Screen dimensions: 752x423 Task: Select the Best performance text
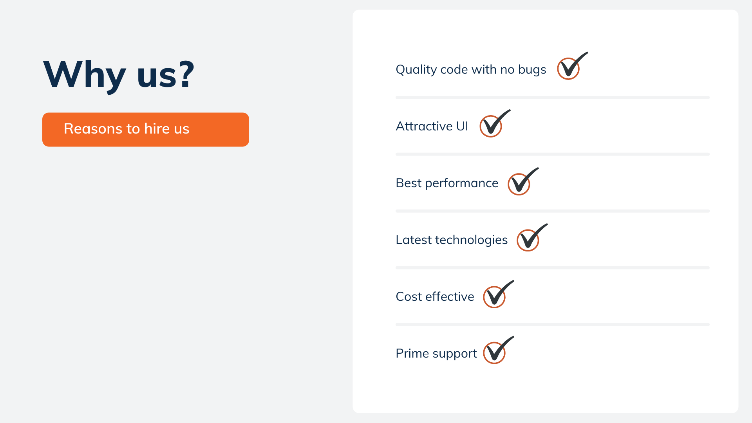pyautogui.click(x=447, y=183)
